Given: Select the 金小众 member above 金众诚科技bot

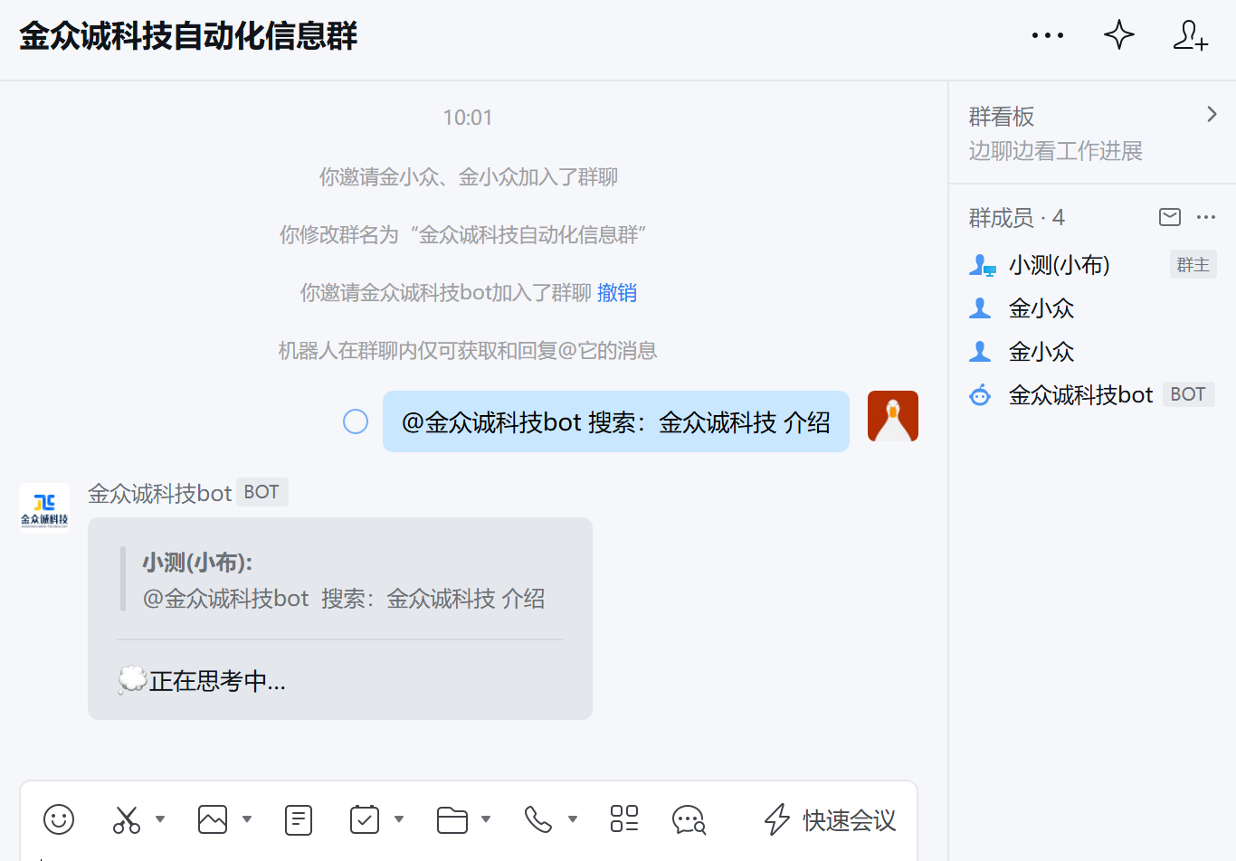Looking at the screenshot, I should click(1092, 352).
